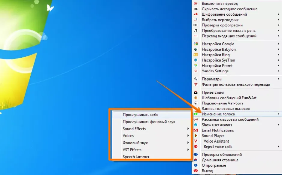Click the red power icon for Выход
This screenshot has width=282, height=175.
coord(196,171)
